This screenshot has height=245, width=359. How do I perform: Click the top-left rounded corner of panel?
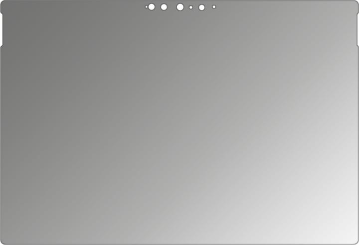(3, 2)
